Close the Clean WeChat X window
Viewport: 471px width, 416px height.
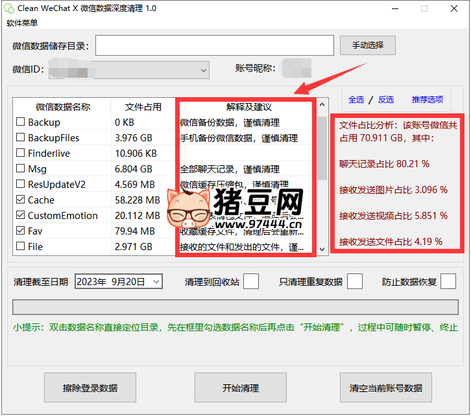(x=454, y=8)
